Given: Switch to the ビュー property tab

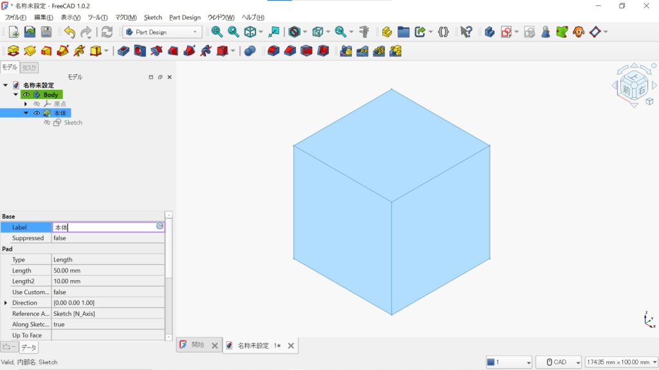Looking at the screenshot, I should tap(9, 347).
